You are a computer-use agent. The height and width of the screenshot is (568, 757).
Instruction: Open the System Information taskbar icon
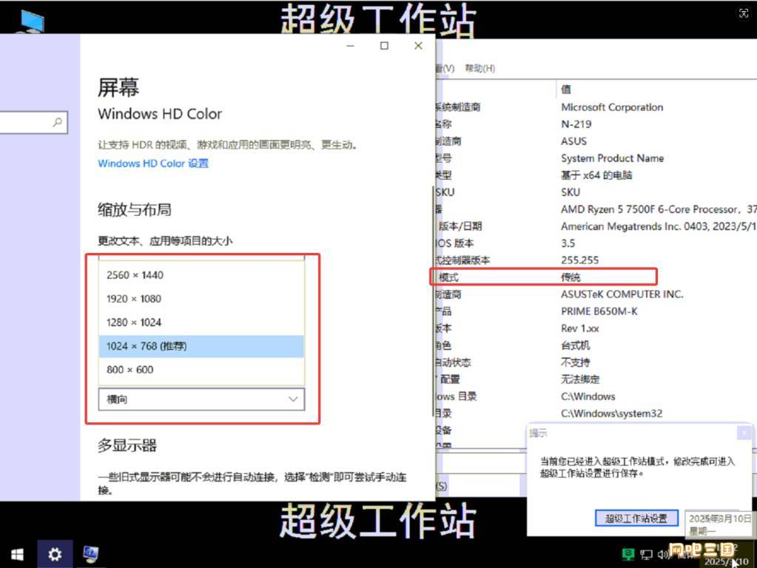click(90, 554)
